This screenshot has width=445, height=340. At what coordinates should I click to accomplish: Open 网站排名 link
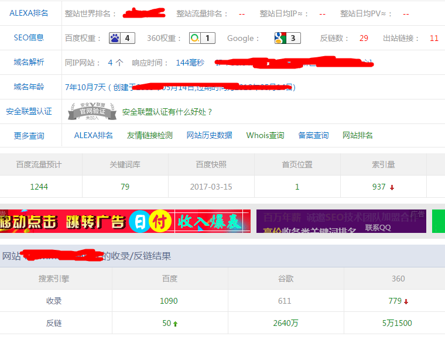(x=357, y=136)
